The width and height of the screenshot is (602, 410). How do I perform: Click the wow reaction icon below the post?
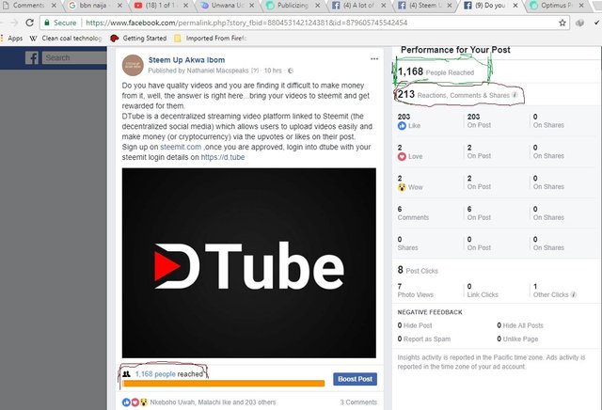tap(143, 402)
